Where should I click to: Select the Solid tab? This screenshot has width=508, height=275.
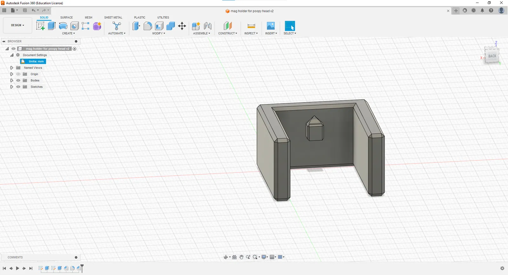(x=44, y=17)
